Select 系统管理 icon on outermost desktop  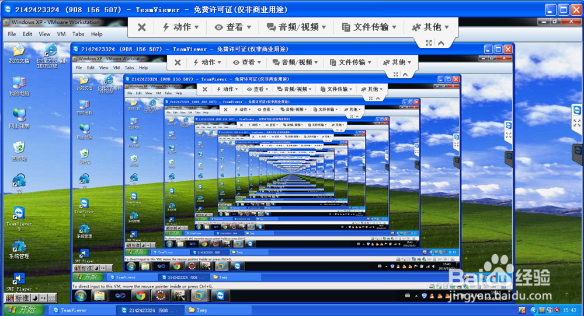coord(19,250)
